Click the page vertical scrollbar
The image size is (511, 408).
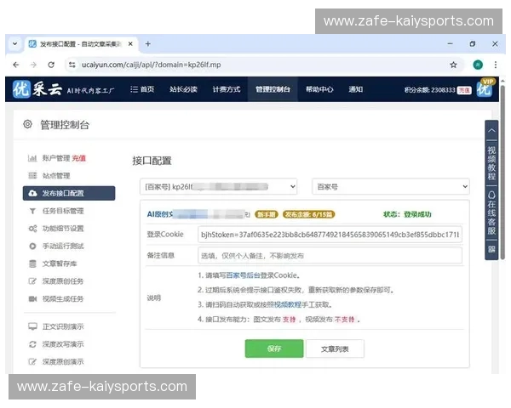pos(502,173)
